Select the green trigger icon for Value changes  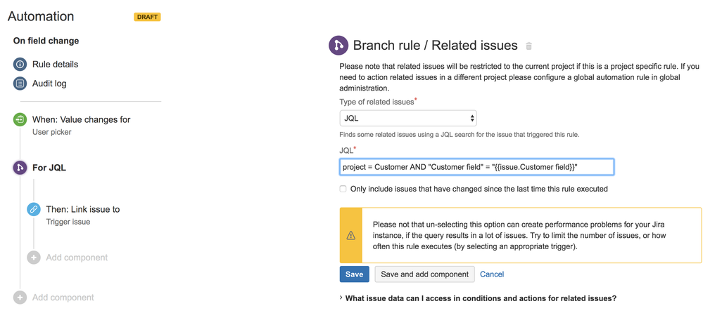click(x=20, y=120)
